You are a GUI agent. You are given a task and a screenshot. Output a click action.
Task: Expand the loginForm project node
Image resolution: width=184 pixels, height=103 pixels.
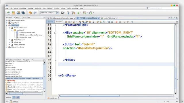(7, 23)
